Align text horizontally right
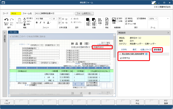 [66, 23]
